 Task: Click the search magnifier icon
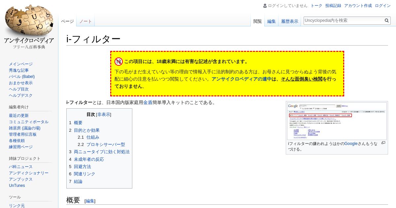[387, 20]
